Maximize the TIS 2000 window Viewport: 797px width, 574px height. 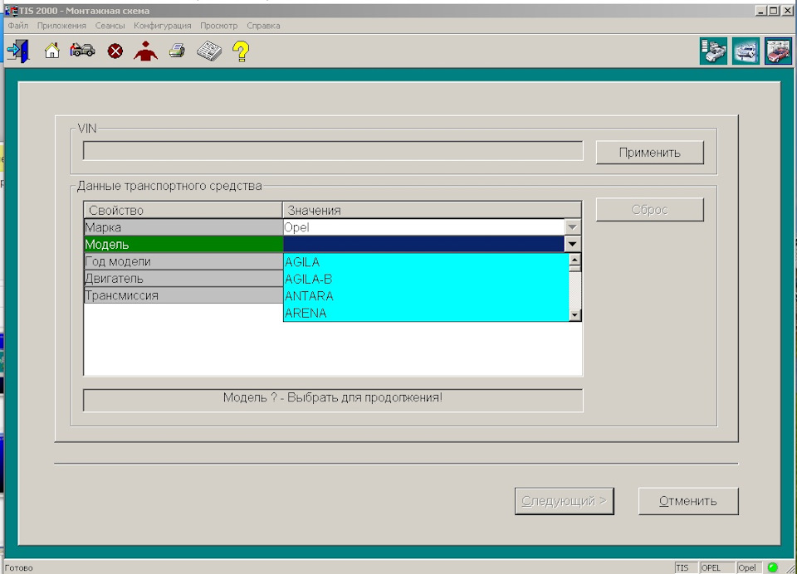coord(773,10)
